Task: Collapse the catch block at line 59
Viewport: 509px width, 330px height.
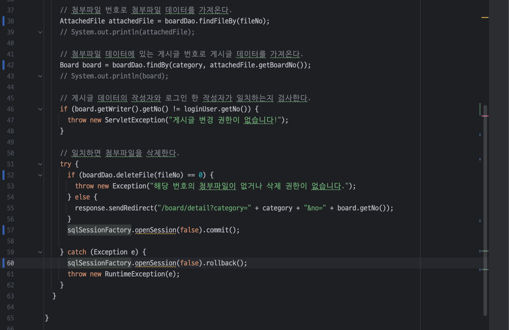Action: tap(40, 252)
